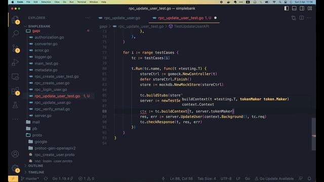The width and height of the screenshot is (324, 182).
Task: Click LF end of line indicator
Action: pyautogui.click(x=238, y=178)
